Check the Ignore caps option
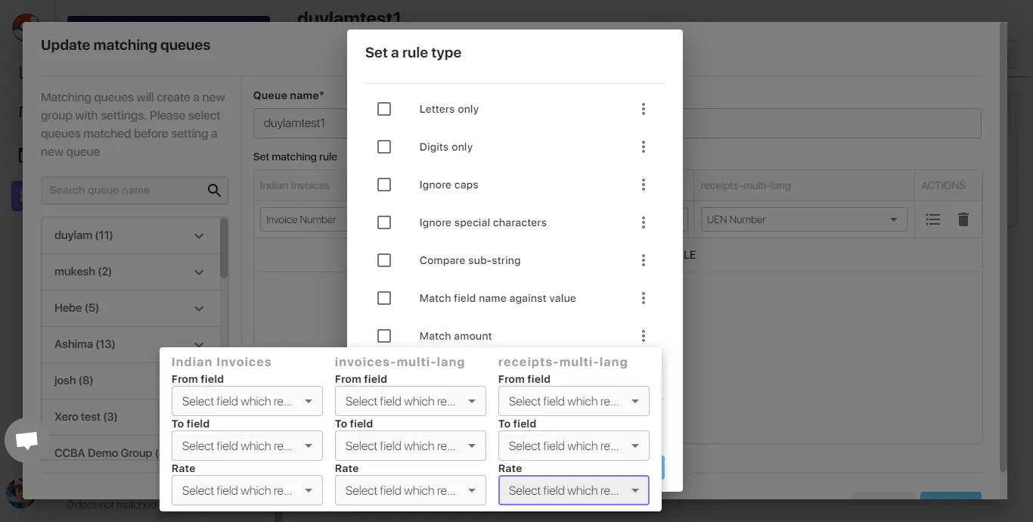Screen dimensions: 1033x522 point(384,185)
